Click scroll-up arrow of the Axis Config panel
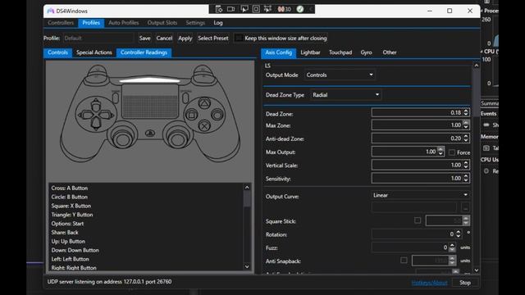The image size is (525, 295). click(x=477, y=66)
